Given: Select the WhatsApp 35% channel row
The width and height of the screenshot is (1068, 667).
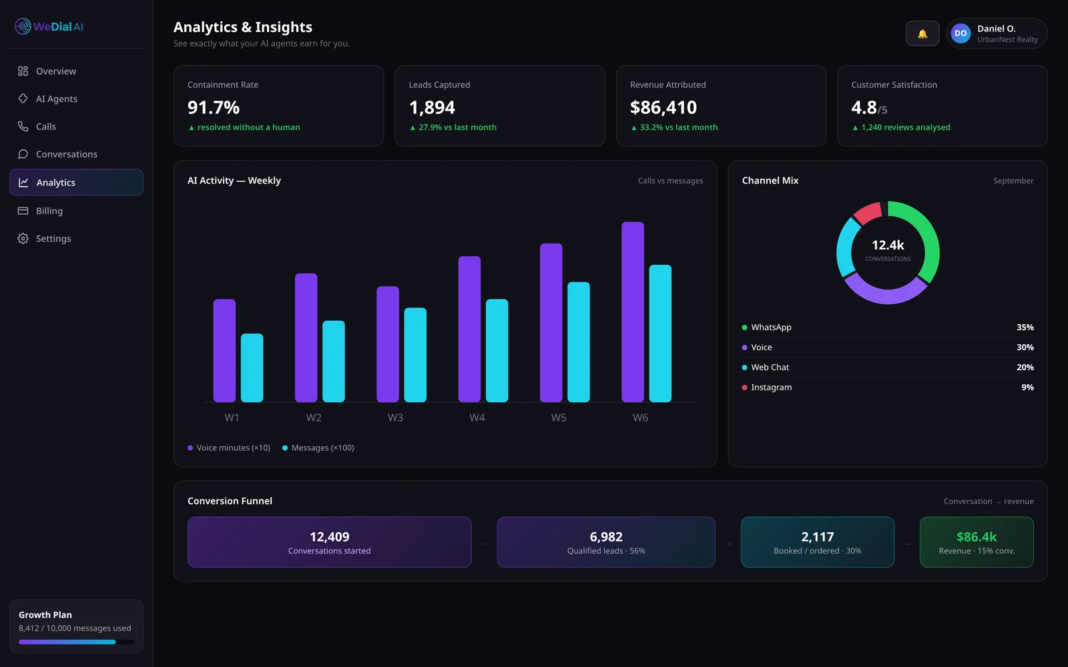Looking at the screenshot, I should click(x=888, y=327).
